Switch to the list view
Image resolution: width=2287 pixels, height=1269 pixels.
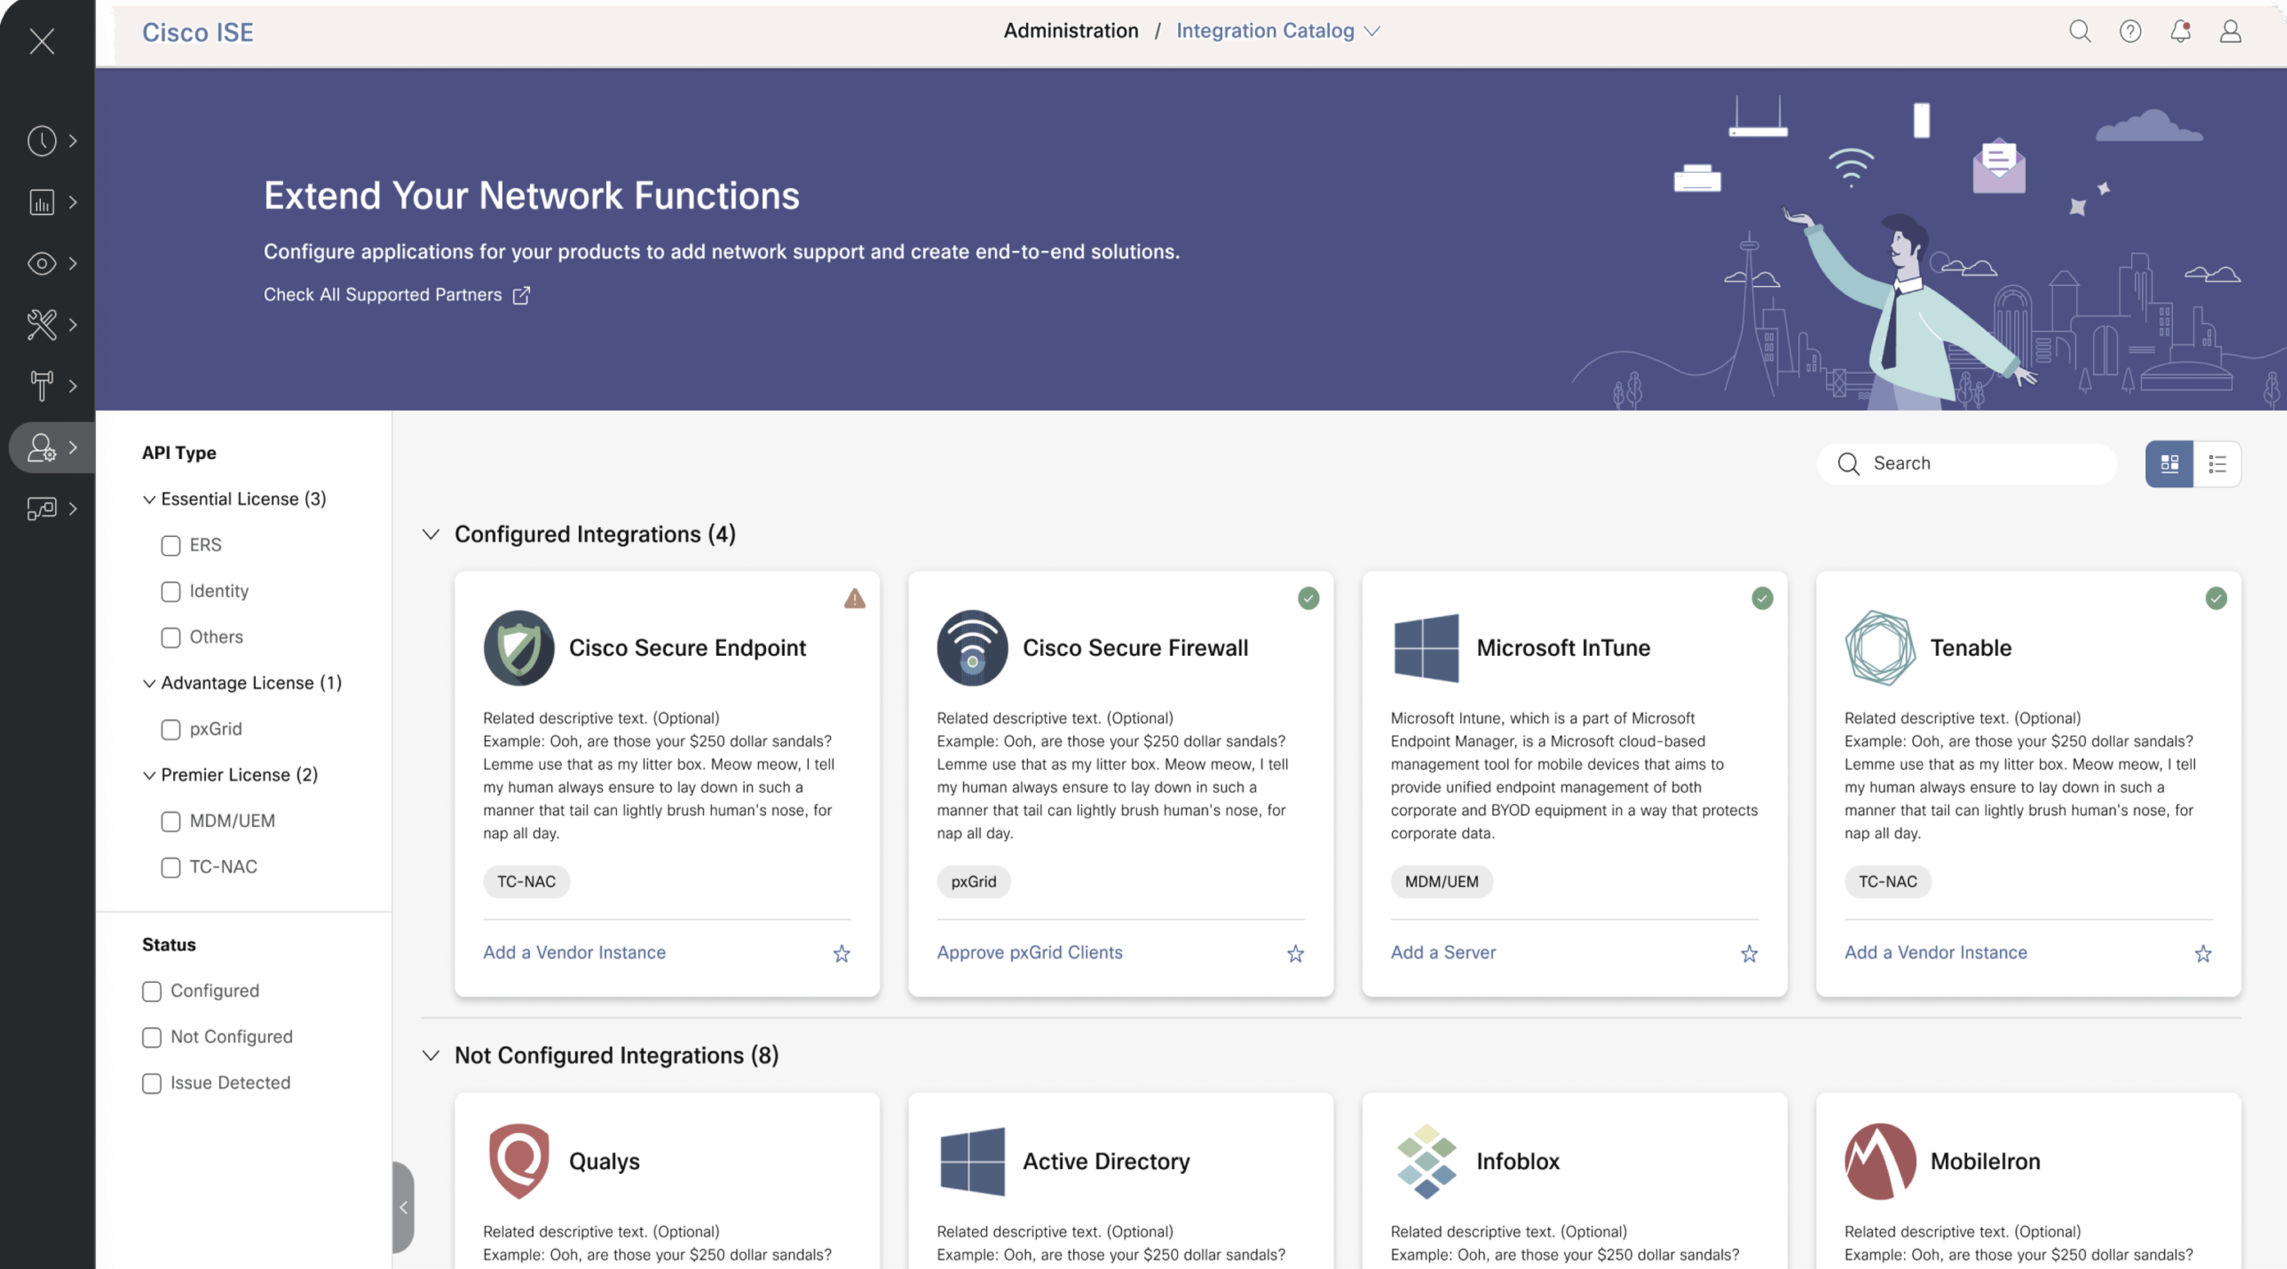coord(2216,463)
